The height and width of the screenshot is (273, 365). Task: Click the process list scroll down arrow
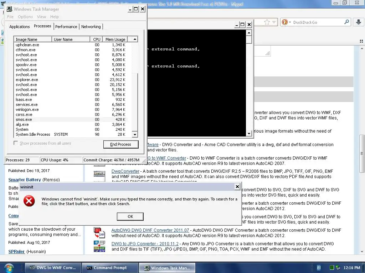pos(135,134)
